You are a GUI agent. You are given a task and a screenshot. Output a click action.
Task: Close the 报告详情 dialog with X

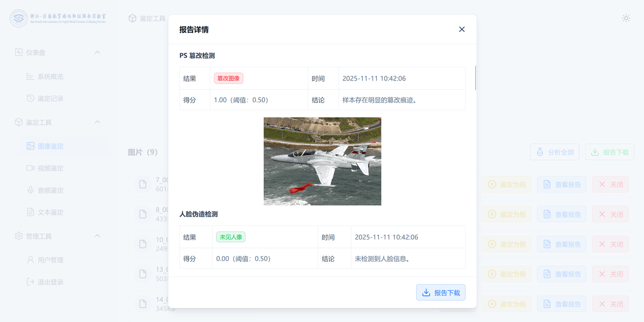click(x=462, y=29)
